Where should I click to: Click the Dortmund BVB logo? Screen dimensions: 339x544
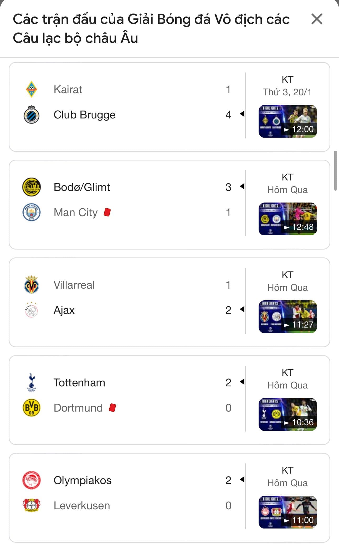(32, 408)
